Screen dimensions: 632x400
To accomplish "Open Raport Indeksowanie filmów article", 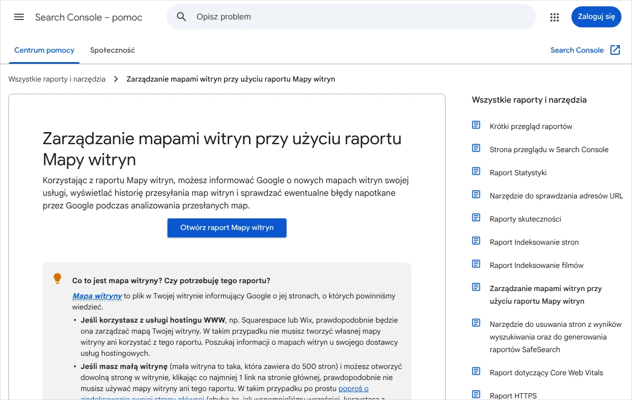I will click(x=537, y=265).
